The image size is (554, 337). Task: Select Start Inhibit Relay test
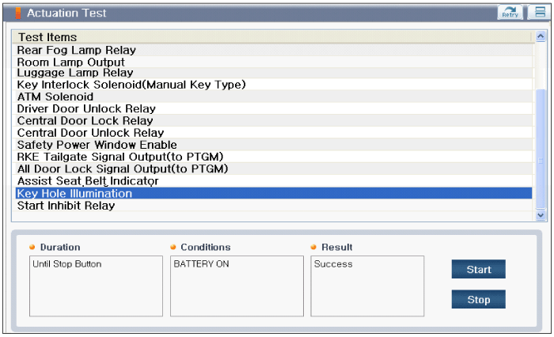coord(66,206)
